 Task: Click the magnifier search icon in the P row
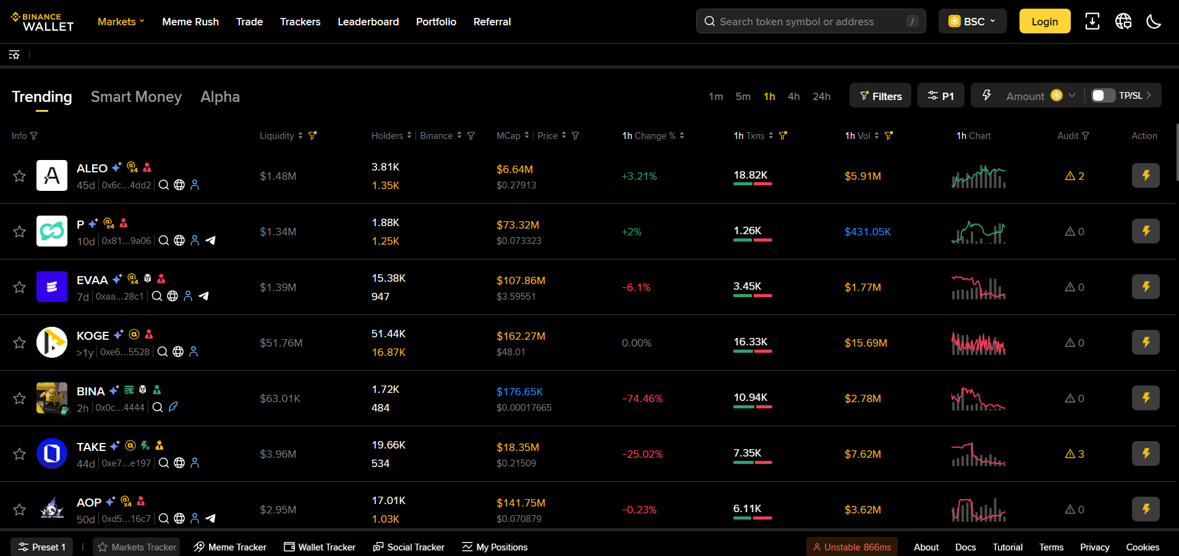(163, 240)
